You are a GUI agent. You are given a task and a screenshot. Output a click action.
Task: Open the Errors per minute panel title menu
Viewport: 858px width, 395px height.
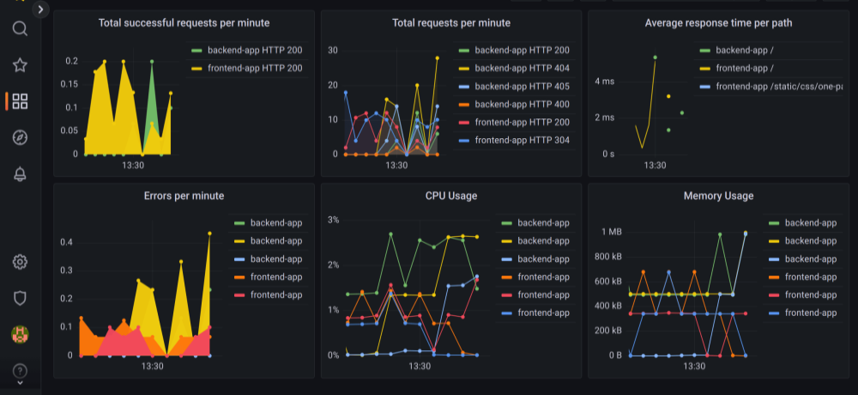184,196
